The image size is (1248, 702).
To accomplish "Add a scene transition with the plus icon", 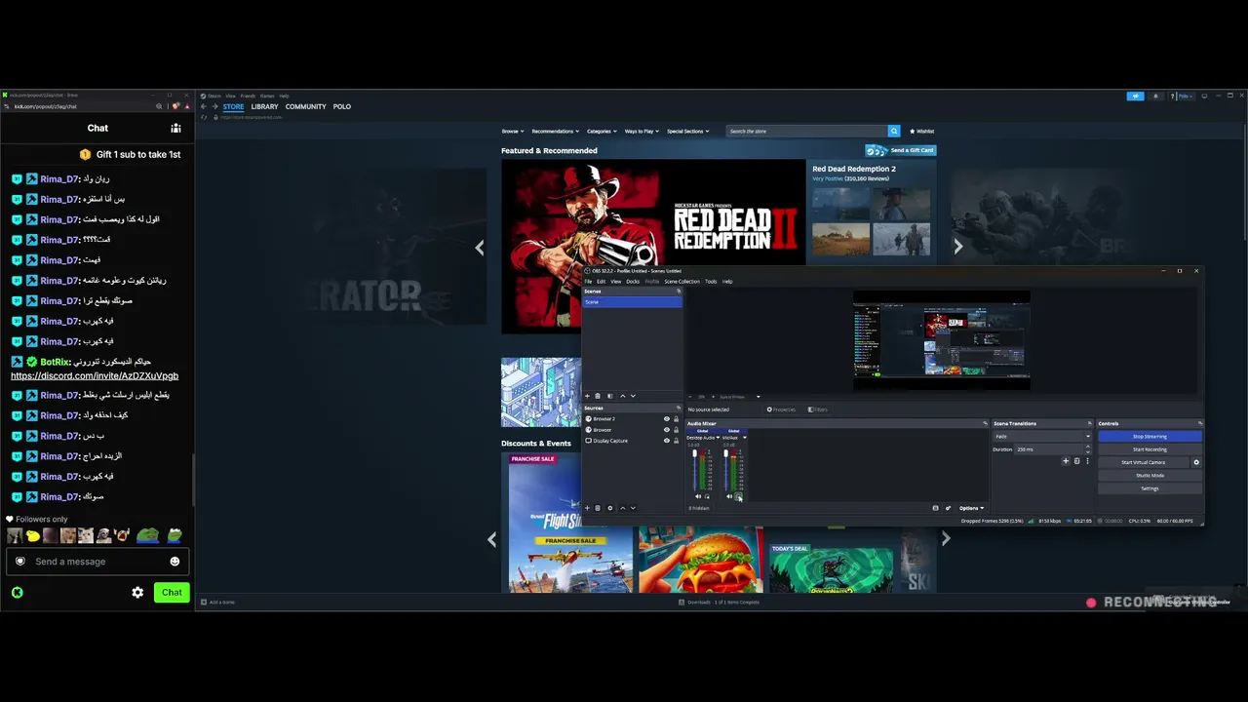I will point(1066,461).
